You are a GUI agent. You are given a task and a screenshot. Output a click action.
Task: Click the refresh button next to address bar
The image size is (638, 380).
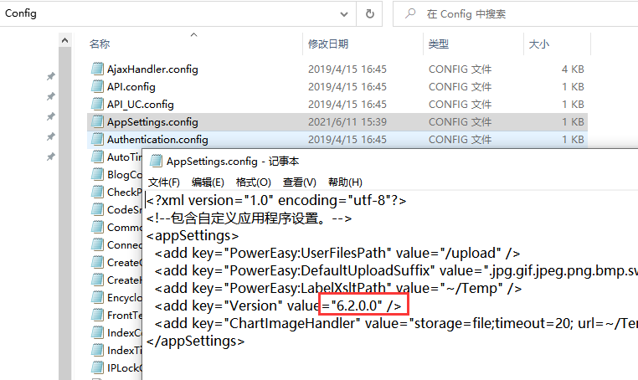point(369,14)
